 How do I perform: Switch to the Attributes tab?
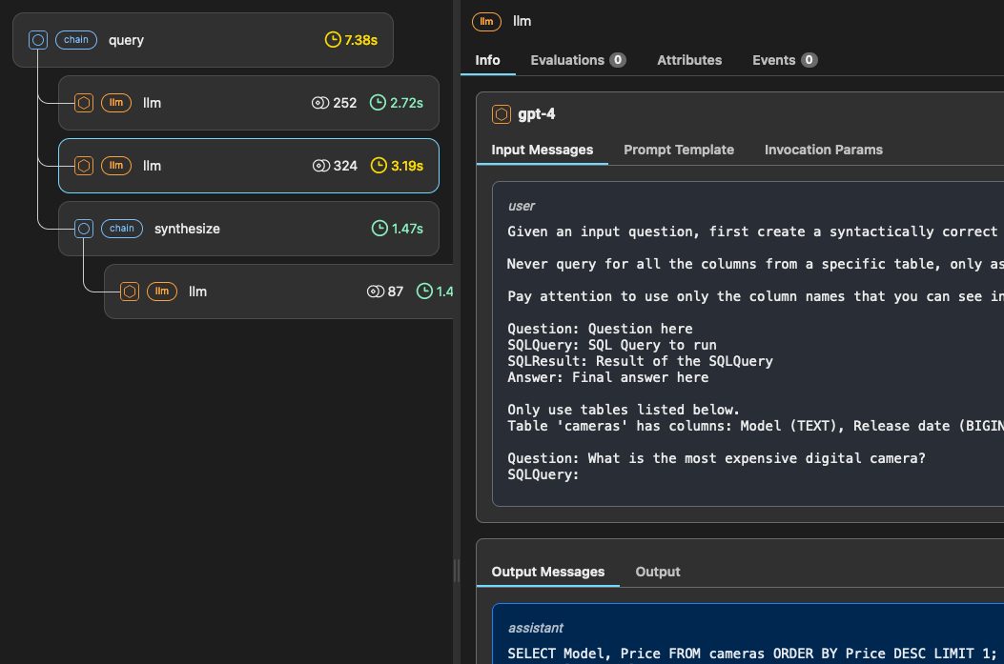[689, 60]
